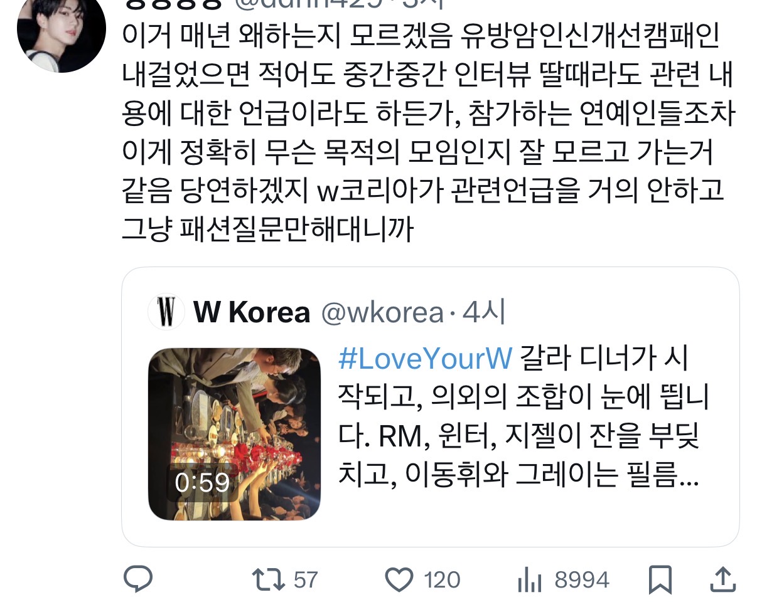This screenshot has width=757, height=607.
Task: View the 8994 views count
Action: coord(582,580)
